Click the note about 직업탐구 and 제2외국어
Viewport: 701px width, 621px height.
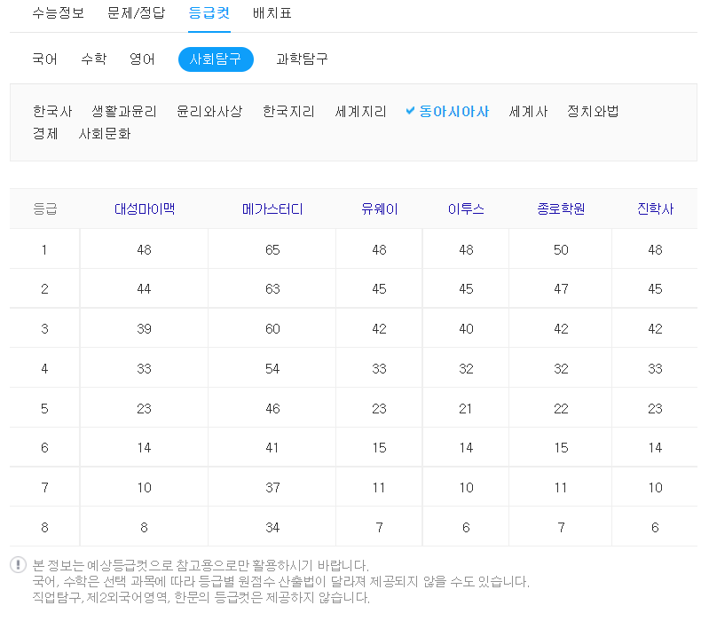click(201, 597)
